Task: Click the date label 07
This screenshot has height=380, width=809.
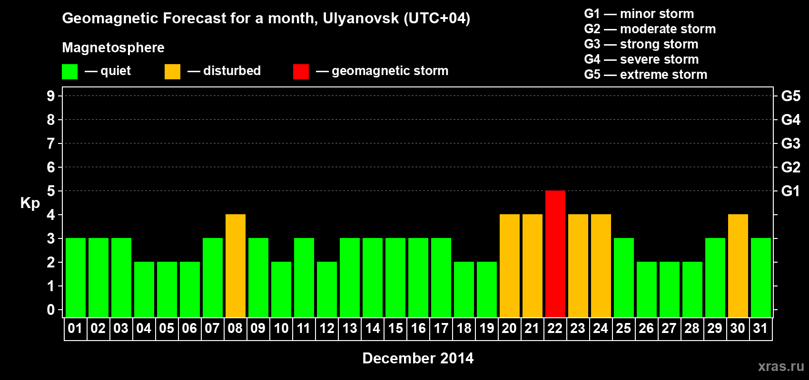Action: [212, 328]
